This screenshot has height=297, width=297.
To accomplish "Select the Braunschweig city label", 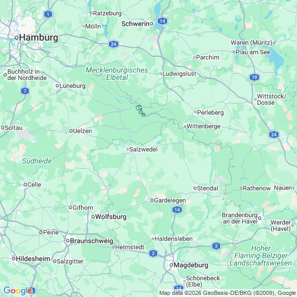I will point(91,241).
